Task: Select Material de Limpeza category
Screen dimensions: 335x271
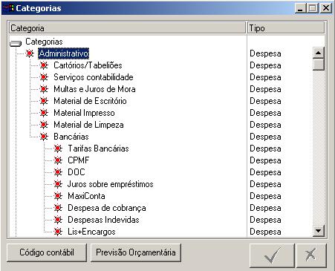Action: [x=88, y=125]
